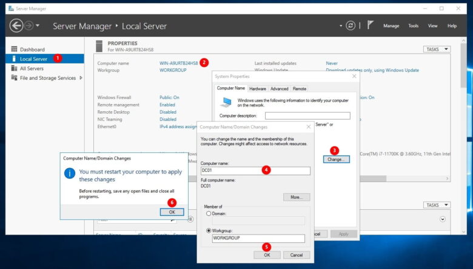Screen dimensions: 473x269
Task: Select Local Server in the sidebar
Action: coord(45,59)
